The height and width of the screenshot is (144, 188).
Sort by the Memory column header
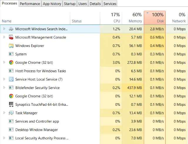click(133, 18)
